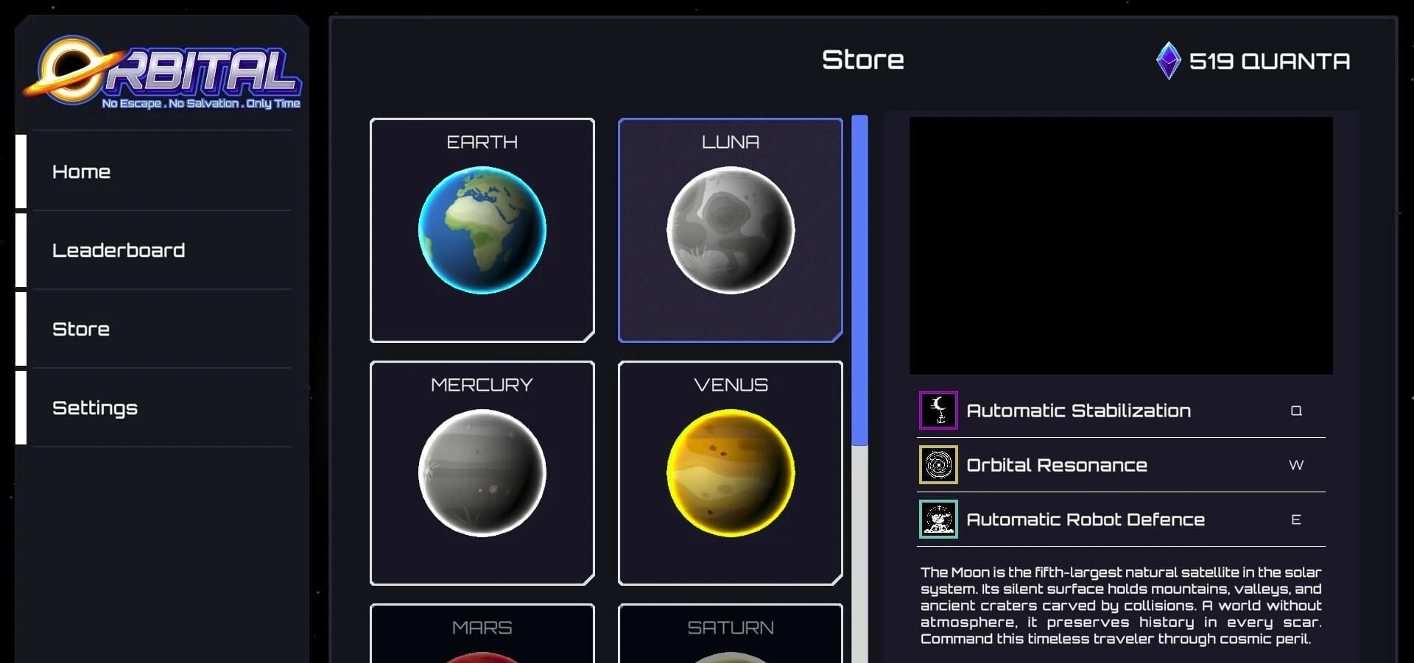Select the Saturn planet card
Image resolution: width=1414 pixels, height=663 pixels.
tap(730, 634)
